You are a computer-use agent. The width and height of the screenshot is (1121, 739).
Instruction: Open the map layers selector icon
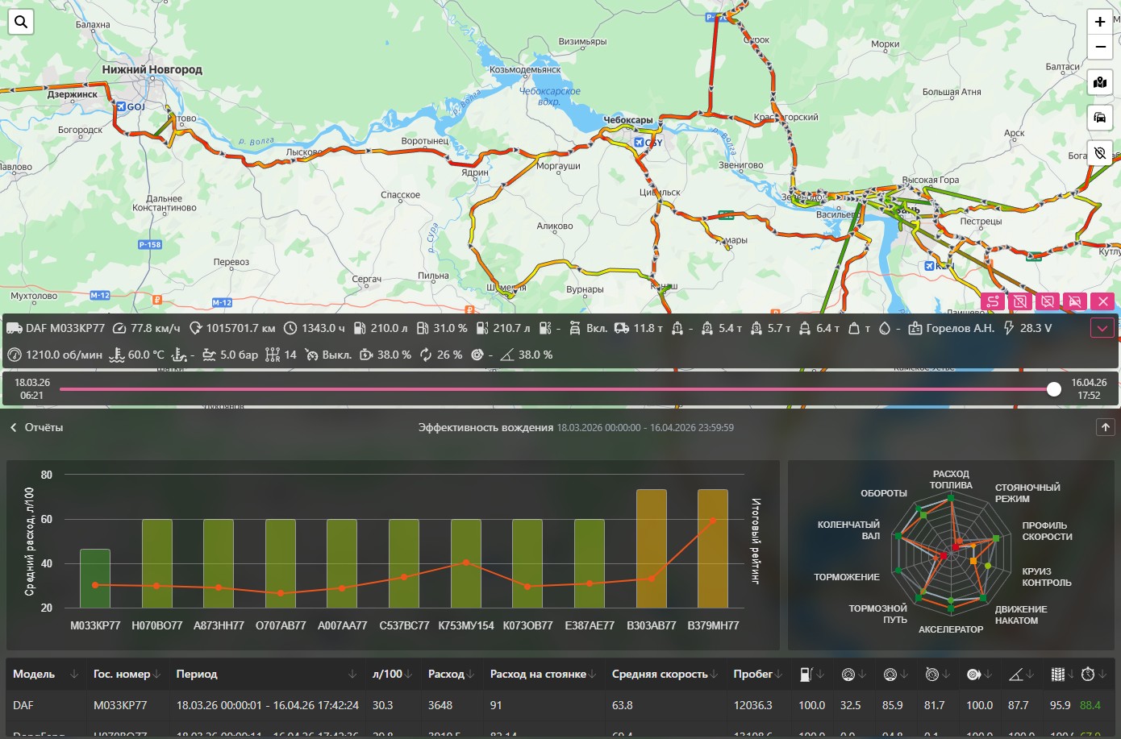1100,83
